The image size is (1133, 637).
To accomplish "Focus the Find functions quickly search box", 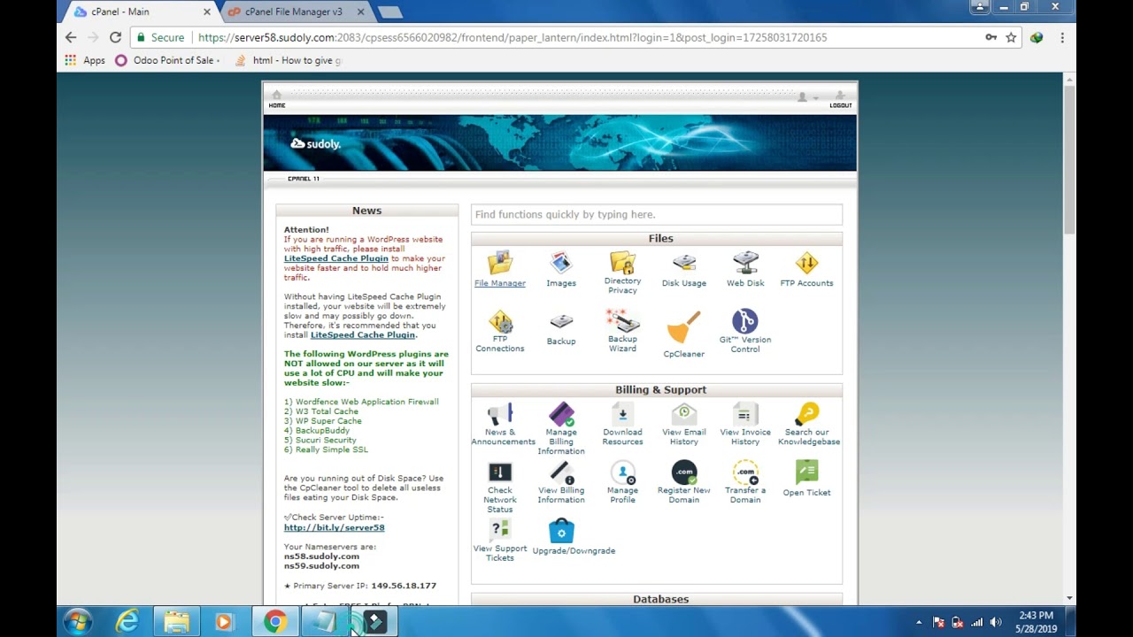I will [657, 214].
